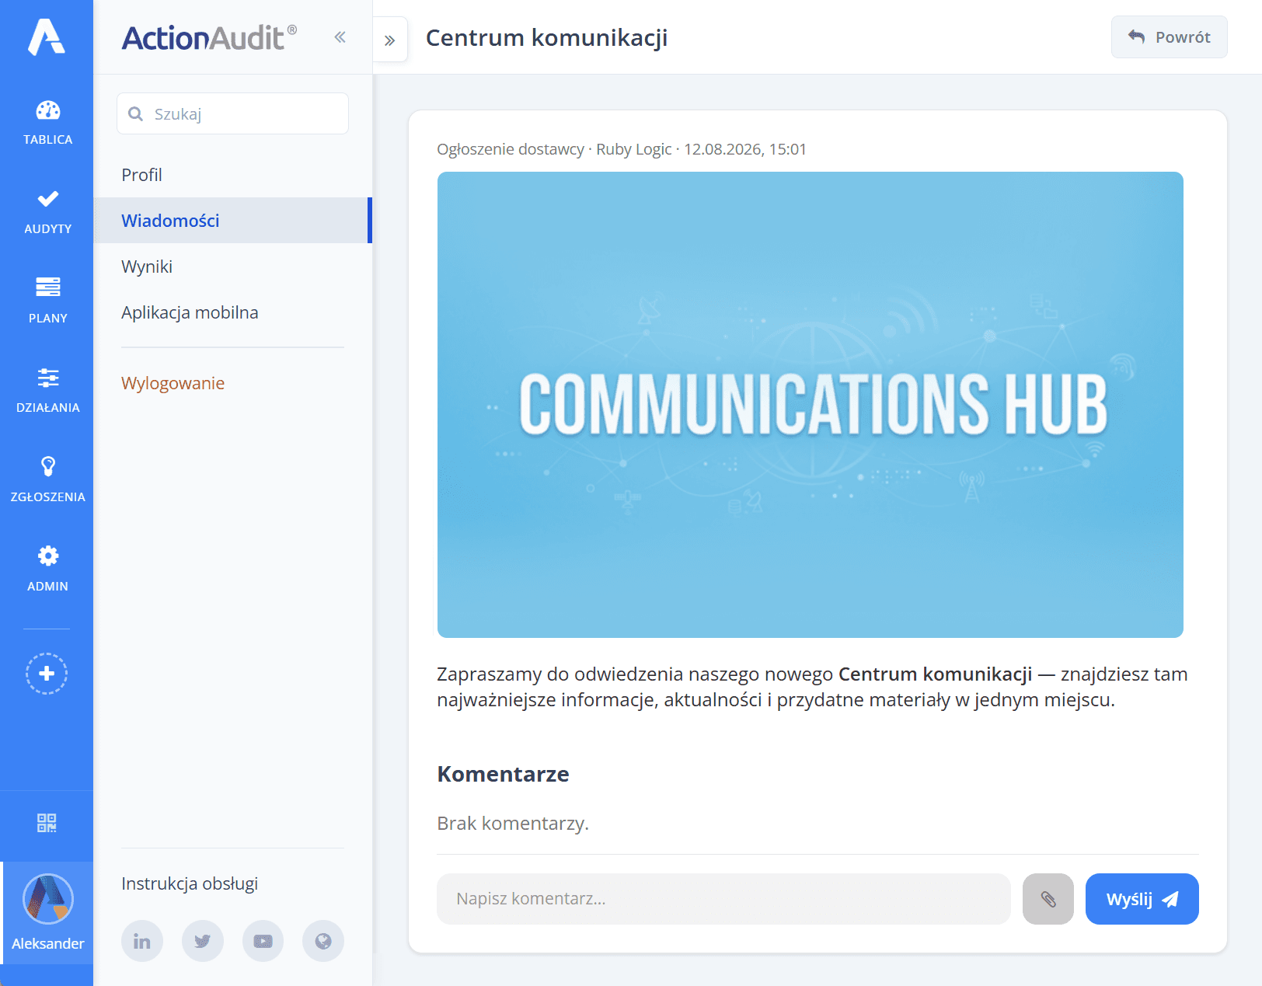1262x986 pixels.
Task: Click the Centrum komunikacji page title
Action: 546,37
